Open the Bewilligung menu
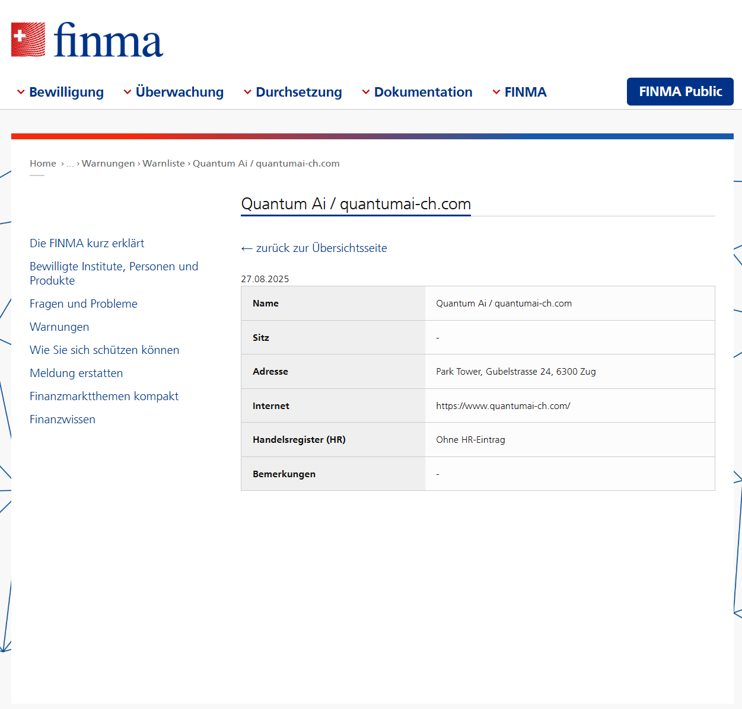 (66, 92)
